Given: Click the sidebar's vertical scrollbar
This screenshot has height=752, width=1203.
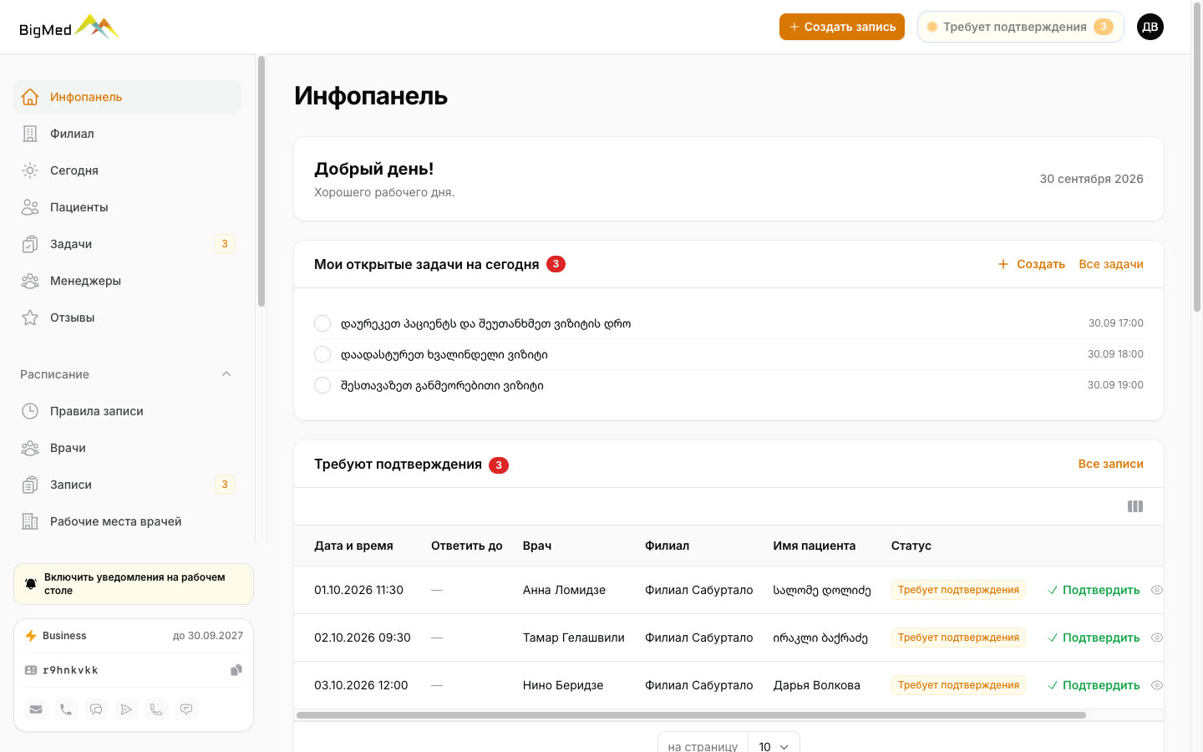Looking at the screenshot, I should pos(261,181).
